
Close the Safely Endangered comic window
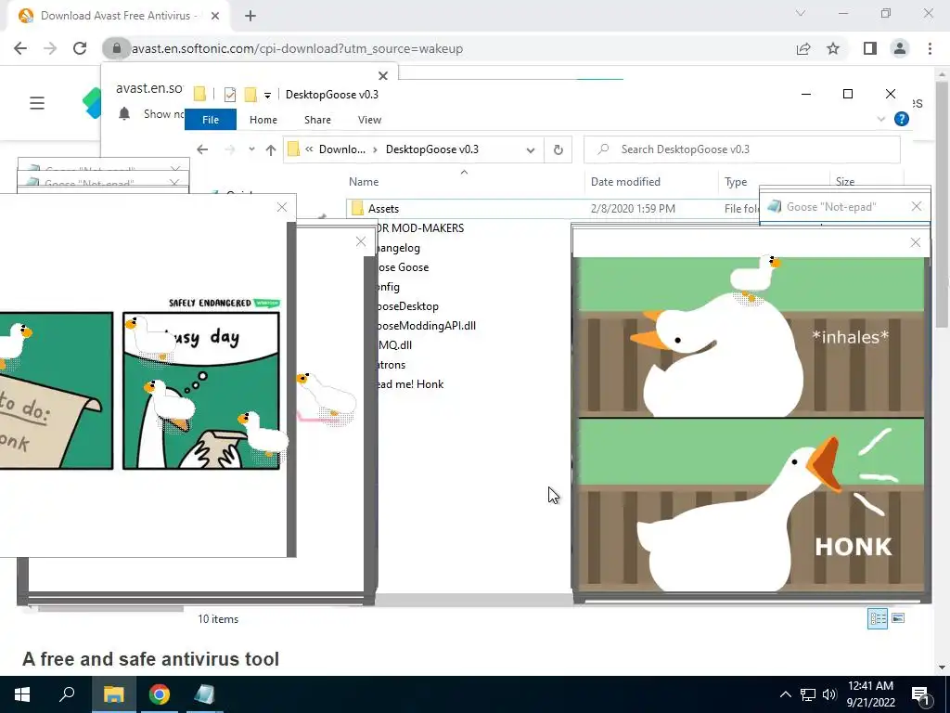tap(282, 207)
